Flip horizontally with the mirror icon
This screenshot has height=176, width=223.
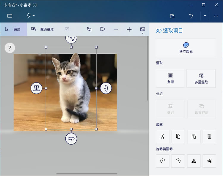(x=194, y=161)
